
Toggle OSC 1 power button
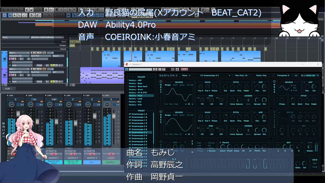pyautogui.click(x=160, y=82)
